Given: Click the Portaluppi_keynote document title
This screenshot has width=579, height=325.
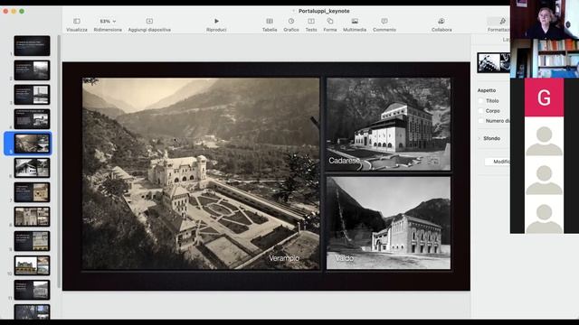Looking at the screenshot, I should [x=324, y=11].
